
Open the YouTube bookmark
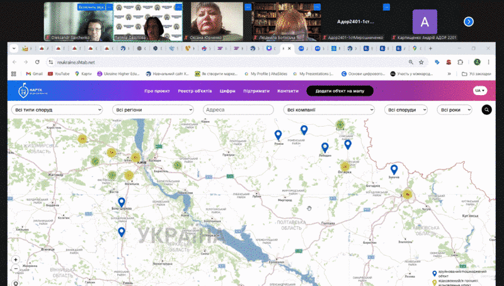click(58, 74)
